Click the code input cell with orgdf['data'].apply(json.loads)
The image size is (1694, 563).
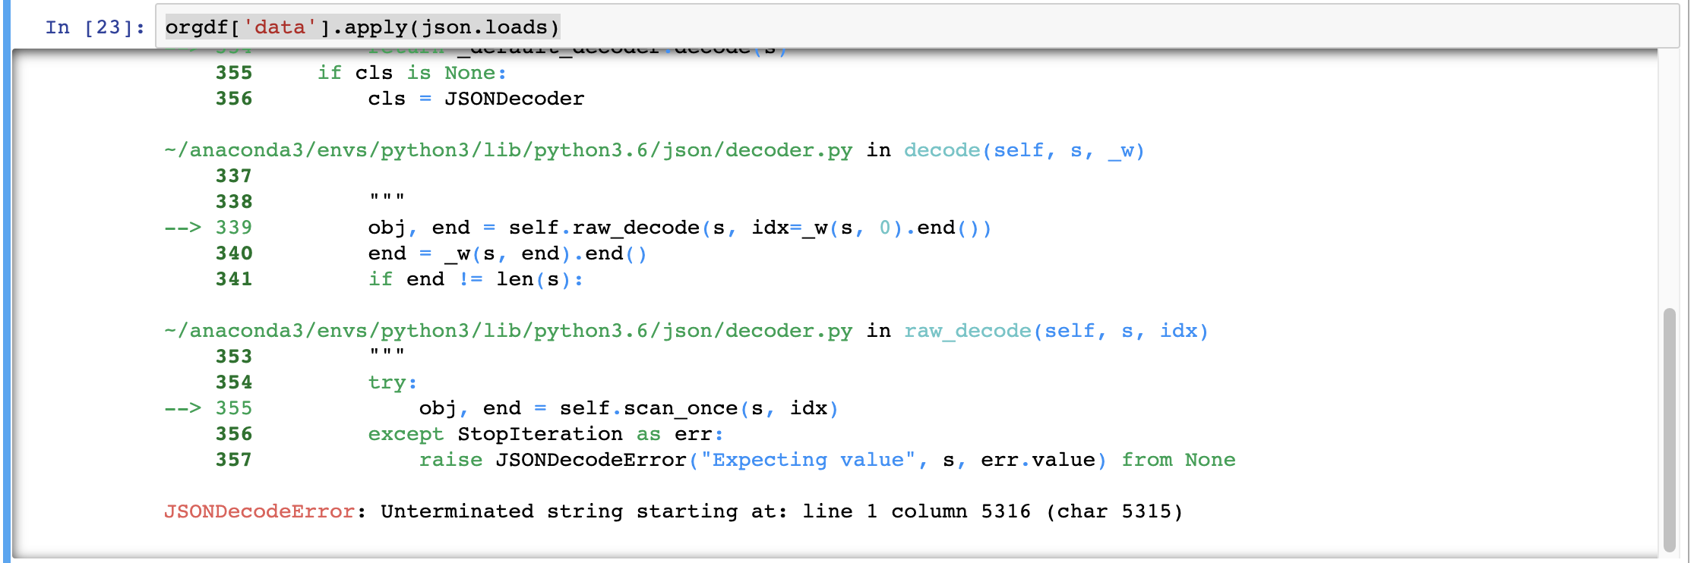[x=917, y=27]
